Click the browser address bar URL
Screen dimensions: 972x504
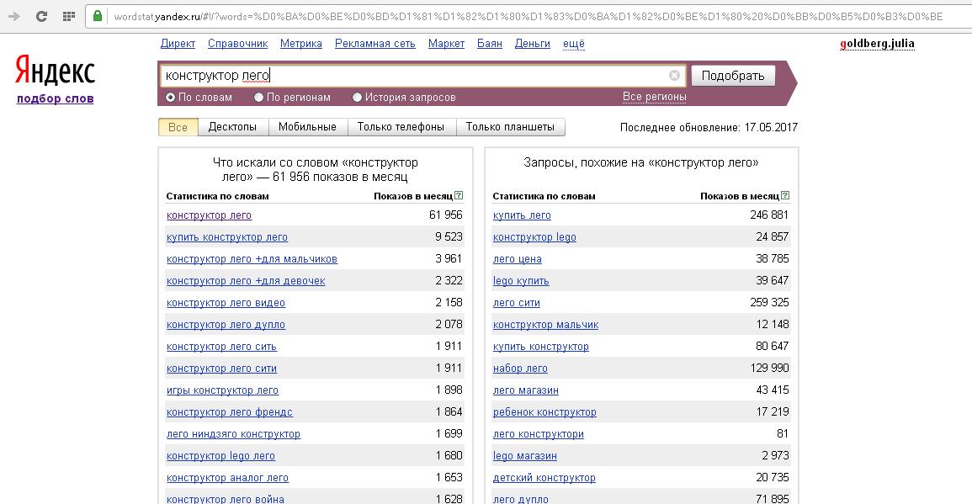pyautogui.click(x=527, y=17)
